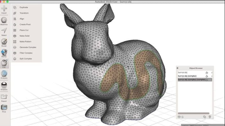Click the Transform icon
The image size is (225, 126).
(x=14, y=13)
